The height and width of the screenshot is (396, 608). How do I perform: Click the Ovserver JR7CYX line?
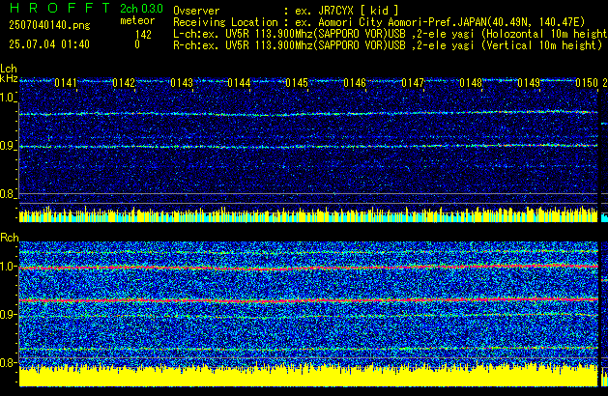(x=286, y=11)
